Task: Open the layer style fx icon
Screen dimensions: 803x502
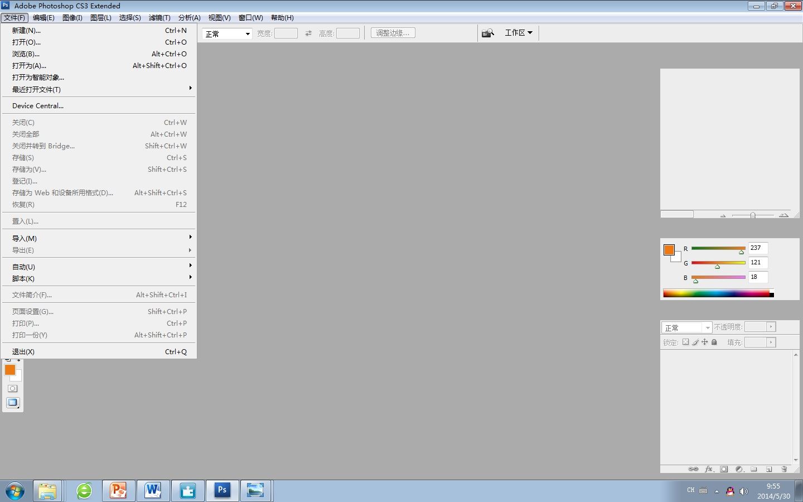Action: [709, 469]
